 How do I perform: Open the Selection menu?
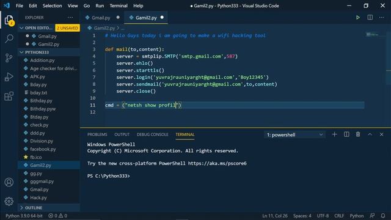52,5
